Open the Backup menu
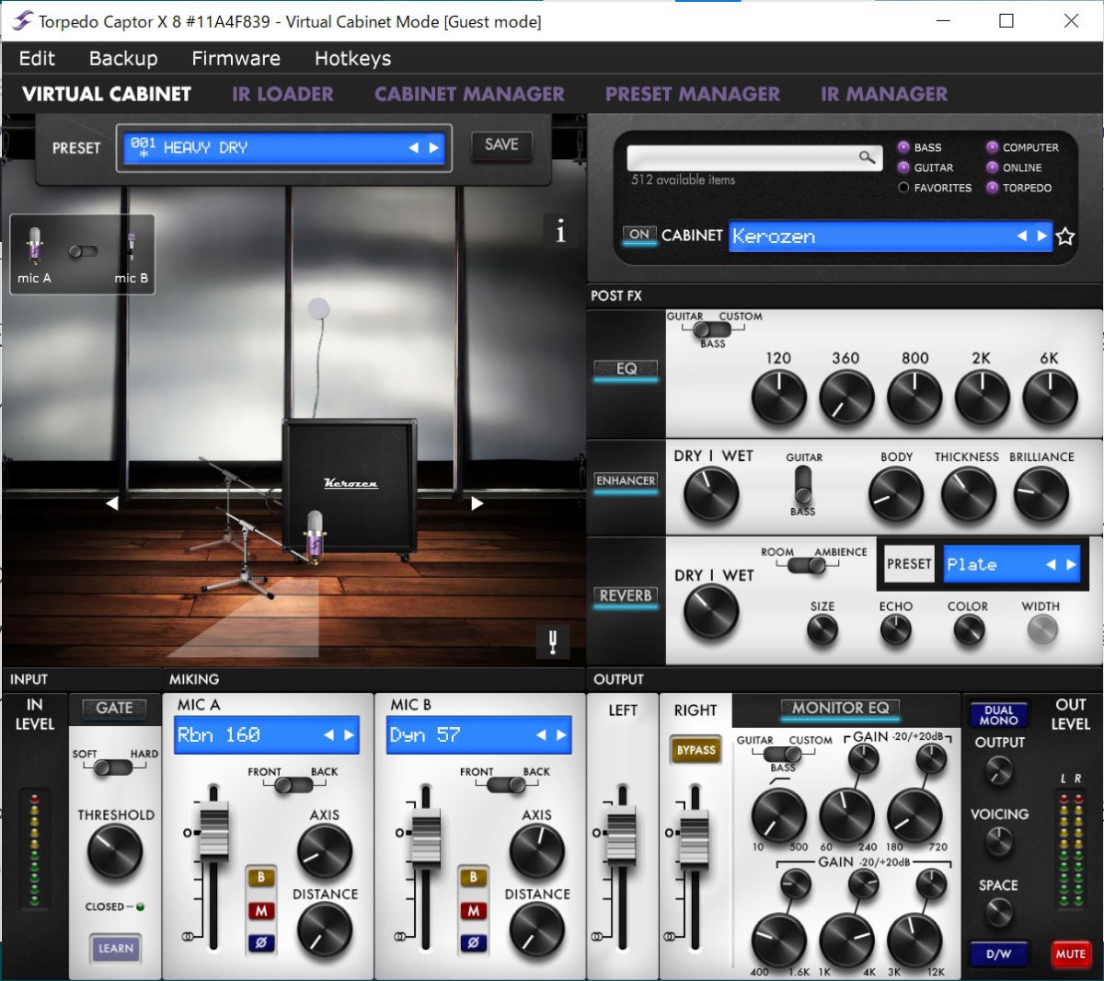Viewport: 1104px width, 981px height. click(x=123, y=58)
